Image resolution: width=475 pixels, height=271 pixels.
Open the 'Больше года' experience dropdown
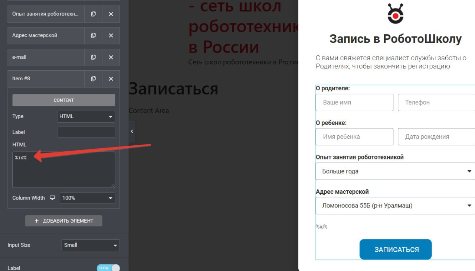coord(395,171)
